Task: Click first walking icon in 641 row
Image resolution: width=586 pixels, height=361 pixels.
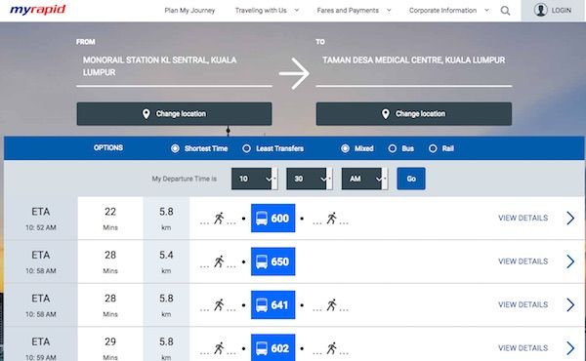Action: click(219, 304)
